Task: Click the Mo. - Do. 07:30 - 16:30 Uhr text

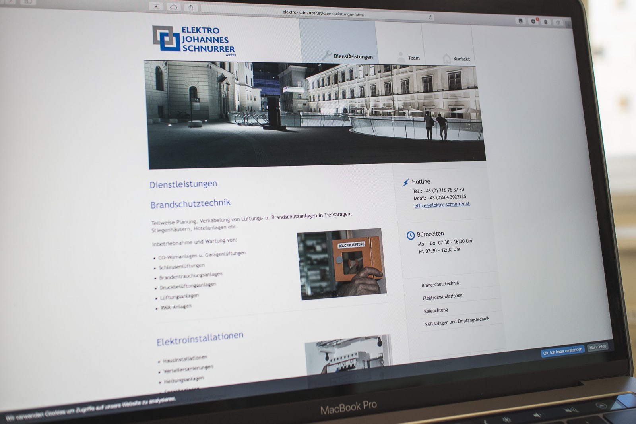Action: pyautogui.click(x=445, y=242)
